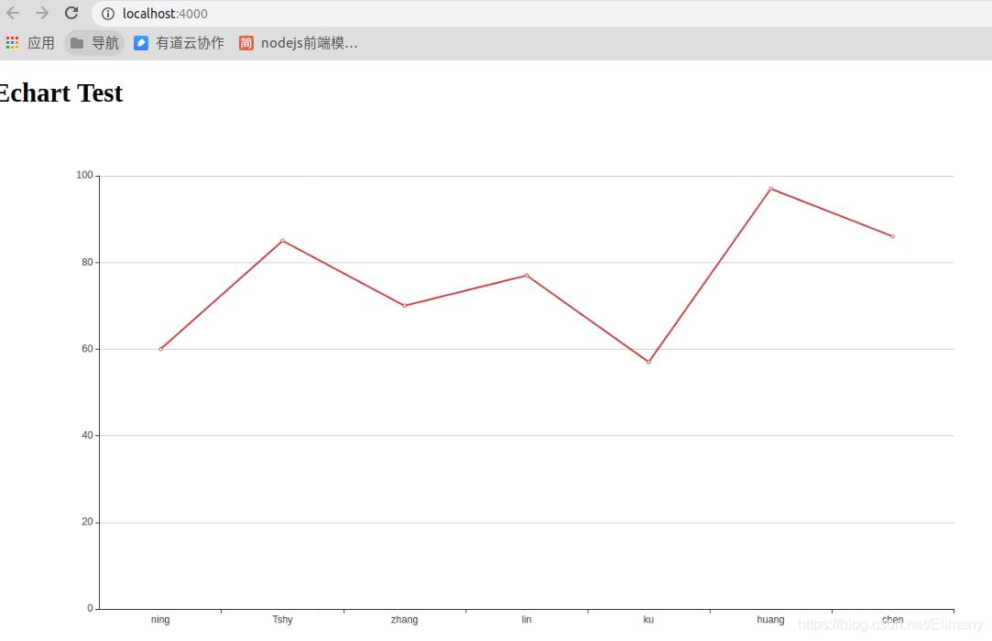The height and width of the screenshot is (641, 992).
Task: Reload the localhost page
Action: [71, 14]
